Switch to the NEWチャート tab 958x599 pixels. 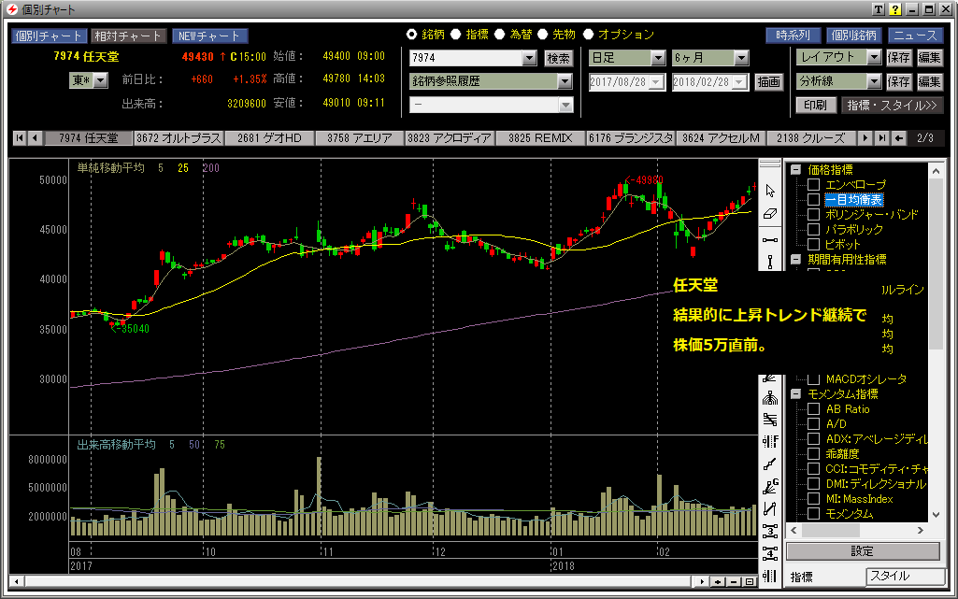point(209,36)
